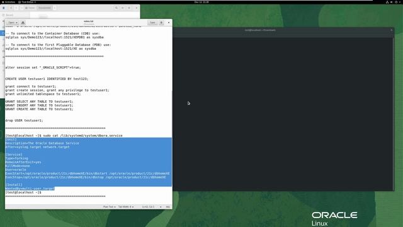Close the terminal window
The width and height of the screenshot is (403, 227).
pyautogui.click(x=392, y=30)
